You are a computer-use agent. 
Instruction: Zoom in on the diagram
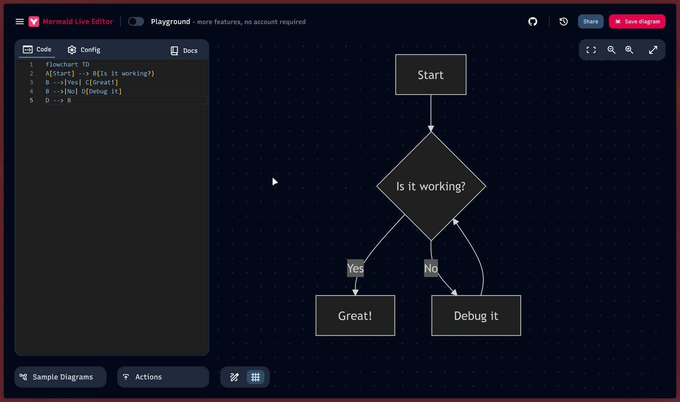629,50
